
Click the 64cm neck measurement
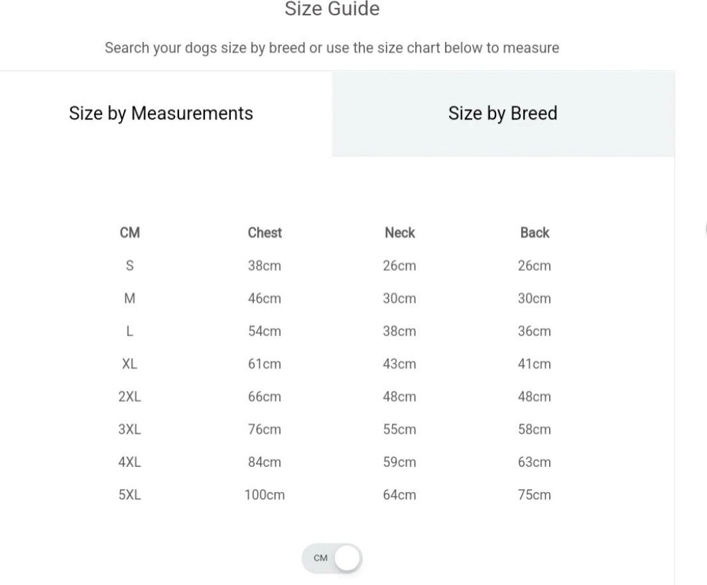click(x=399, y=495)
